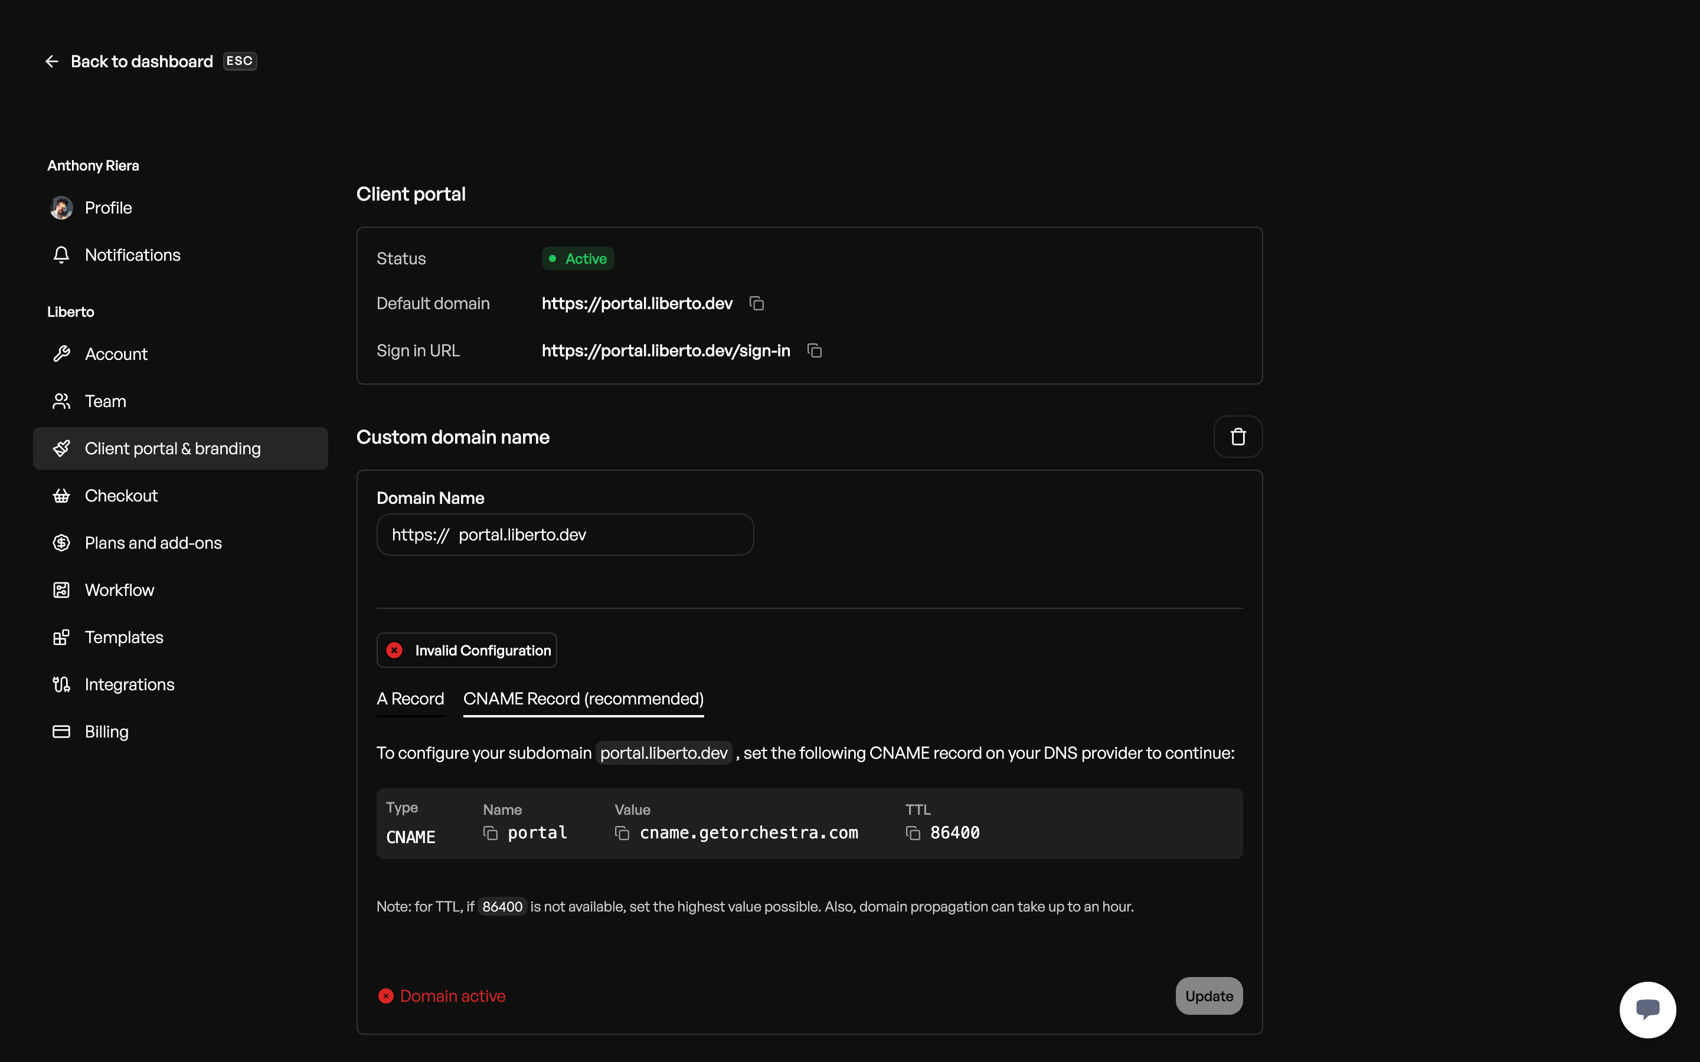Click the Team management icon
1700x1062 pixels.
(x=61, y=400)
